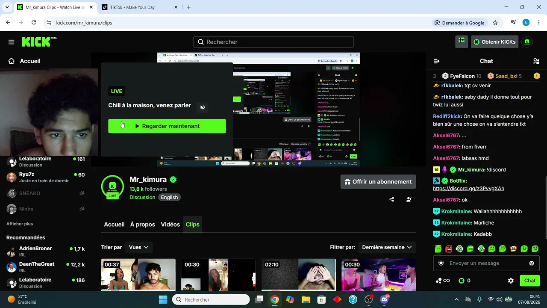Expand sidebar with Afficher plus
This screenshot has width=547, height=308.
(20, 224)
